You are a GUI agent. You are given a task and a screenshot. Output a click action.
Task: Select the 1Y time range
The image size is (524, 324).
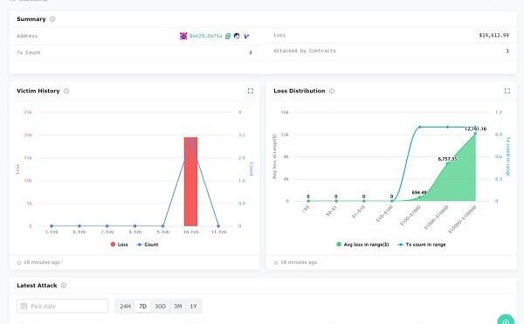coord(193,307)
